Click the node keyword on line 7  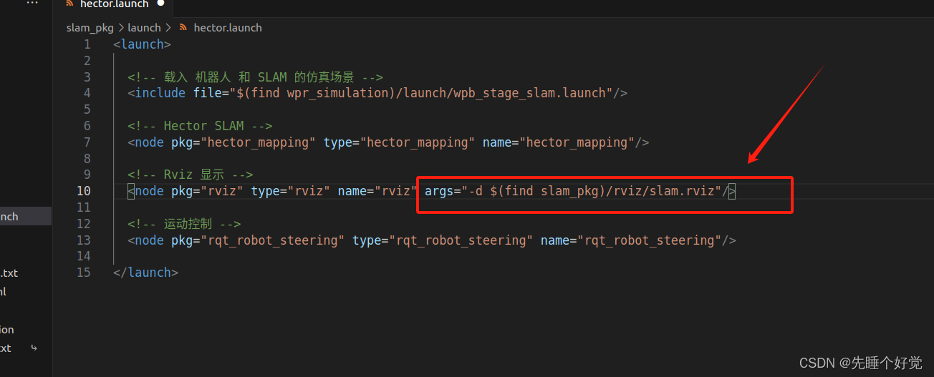click(149, 142)
